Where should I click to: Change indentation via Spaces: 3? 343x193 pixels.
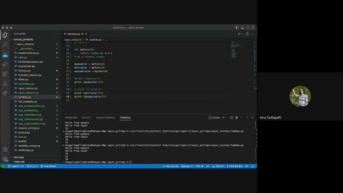(x=187, y=166)
